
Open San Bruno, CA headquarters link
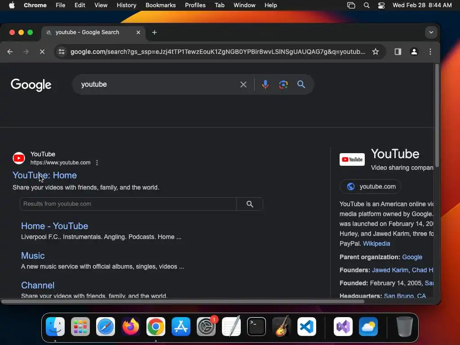pyautogui.click(x=405, y=296)
